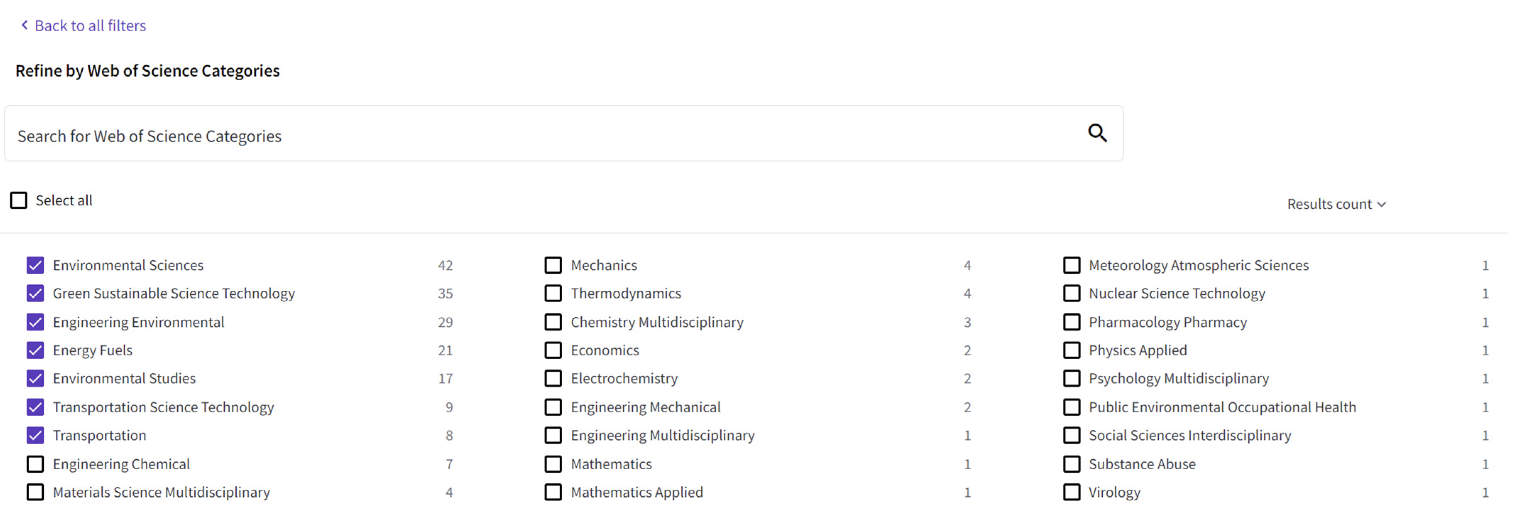This screenshot has width=1514, height=510.
Task: Tick the Engineering Chemical checkbox
Action: [x=35, y=464]
